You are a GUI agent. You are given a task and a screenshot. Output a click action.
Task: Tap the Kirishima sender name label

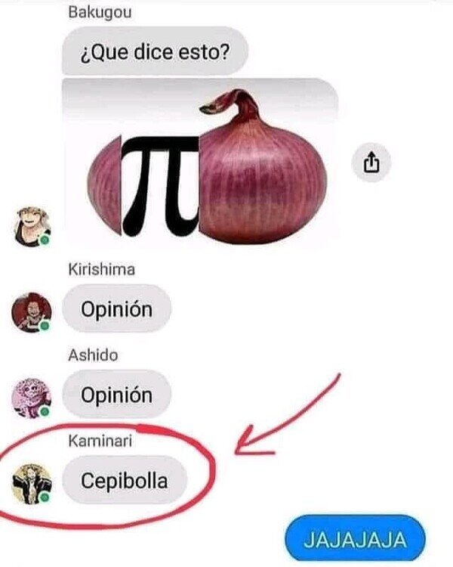(102, 270)
